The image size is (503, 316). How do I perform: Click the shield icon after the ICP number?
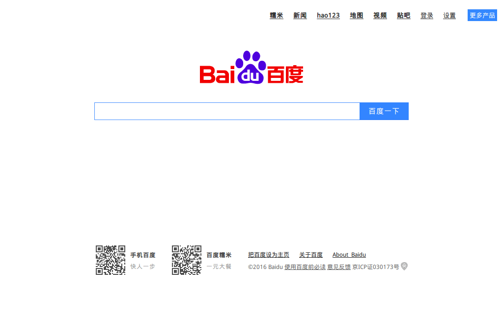(404, 266)
